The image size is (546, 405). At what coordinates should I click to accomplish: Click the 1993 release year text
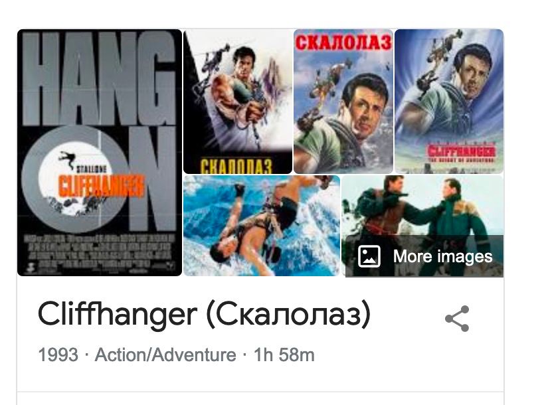pos(58,355)
